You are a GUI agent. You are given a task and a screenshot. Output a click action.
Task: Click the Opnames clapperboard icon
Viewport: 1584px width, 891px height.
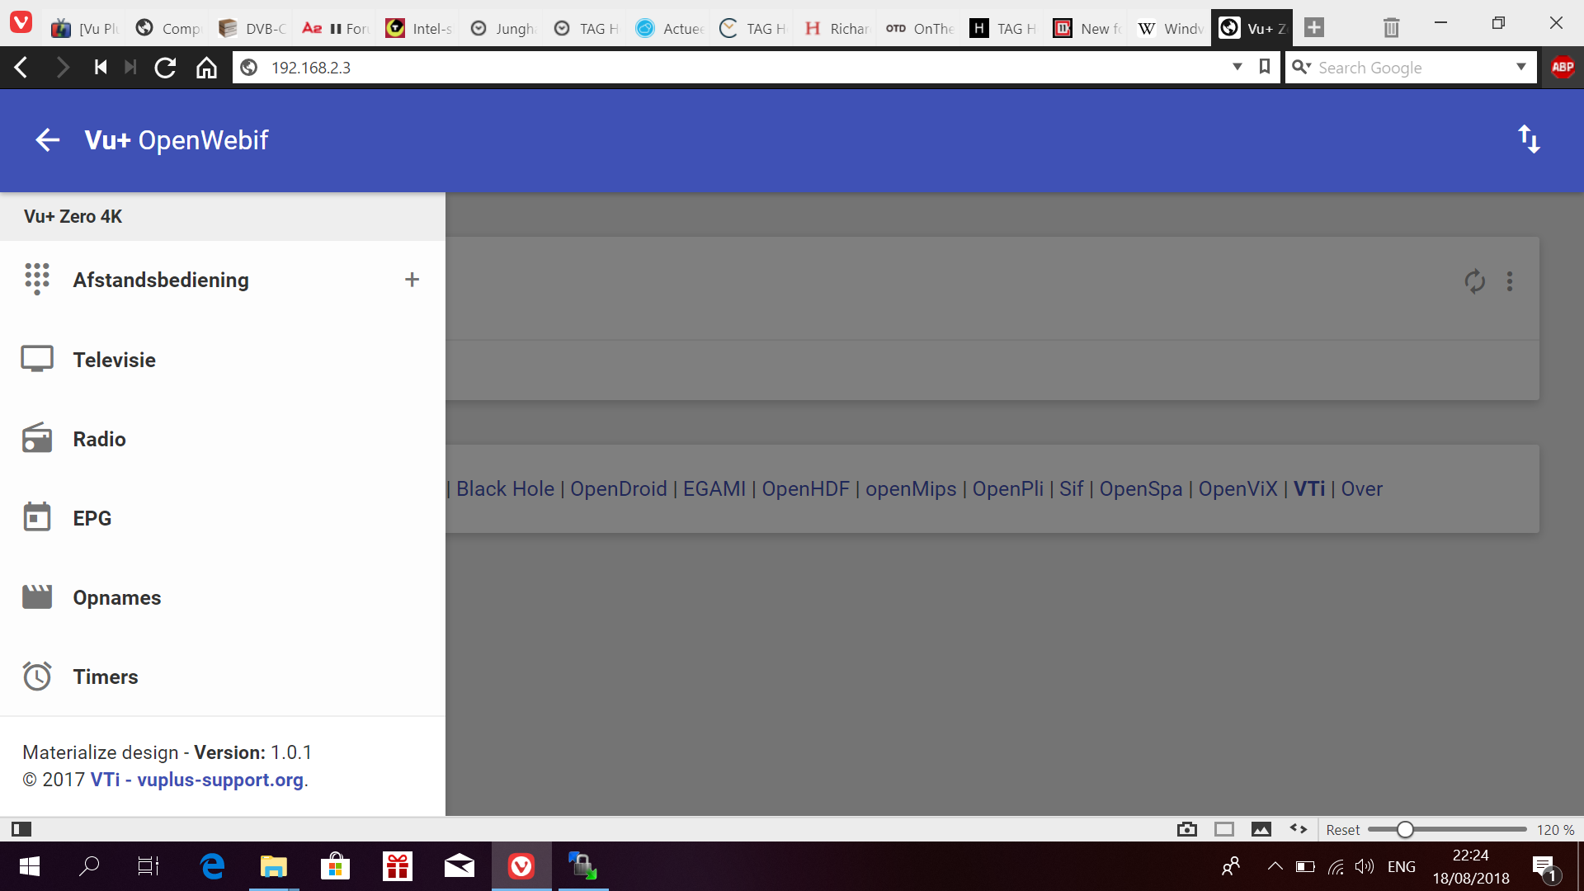(x=36, y=597)
